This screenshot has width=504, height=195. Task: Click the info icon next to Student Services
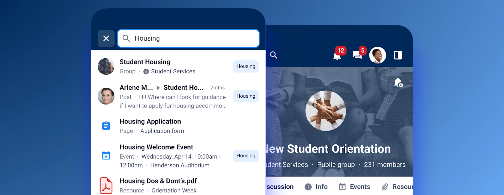tap(146, 71)
